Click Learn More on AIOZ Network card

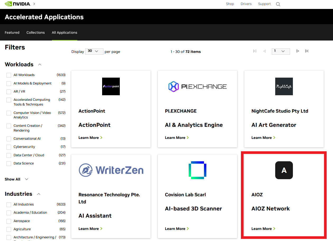[264, 229]
